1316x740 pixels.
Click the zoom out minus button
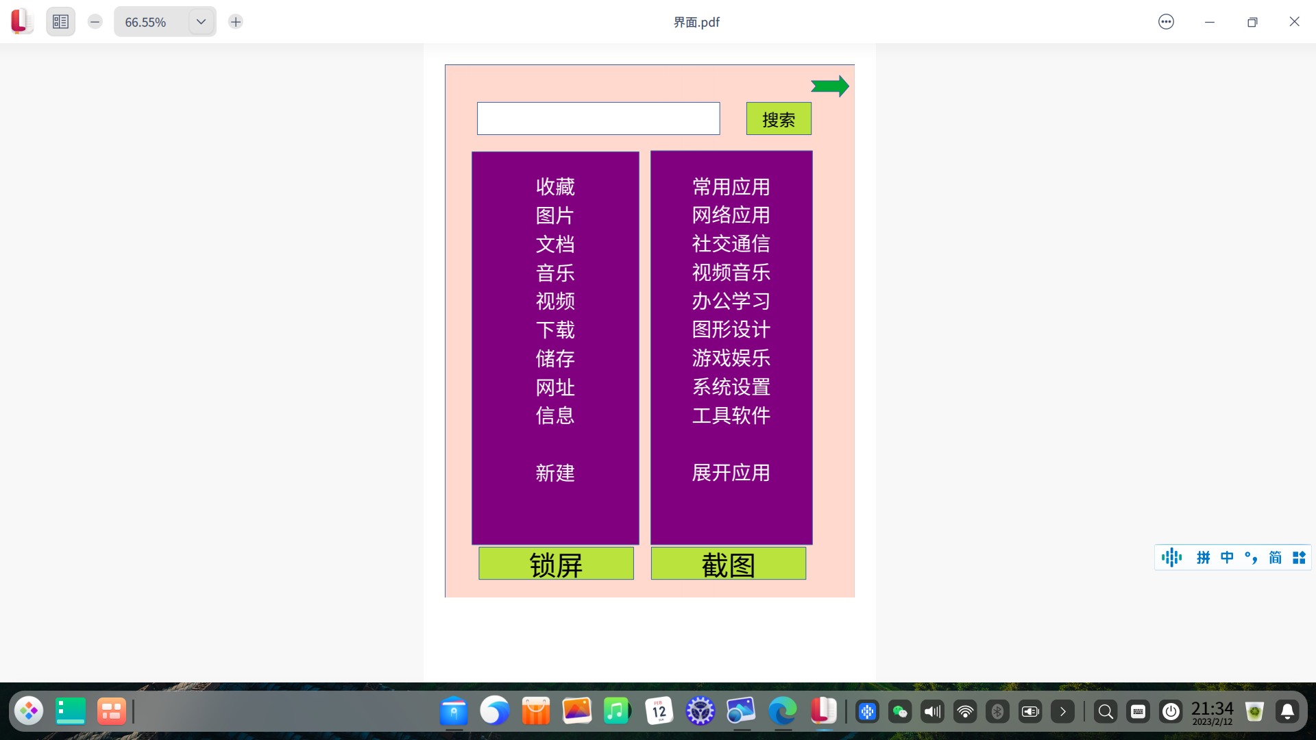tap(95, 22)
